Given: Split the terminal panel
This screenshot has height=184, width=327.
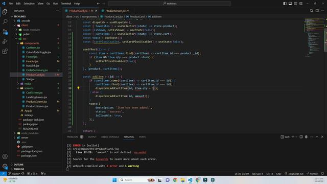Looking at the screenshot, I should (x=301, y=137).
